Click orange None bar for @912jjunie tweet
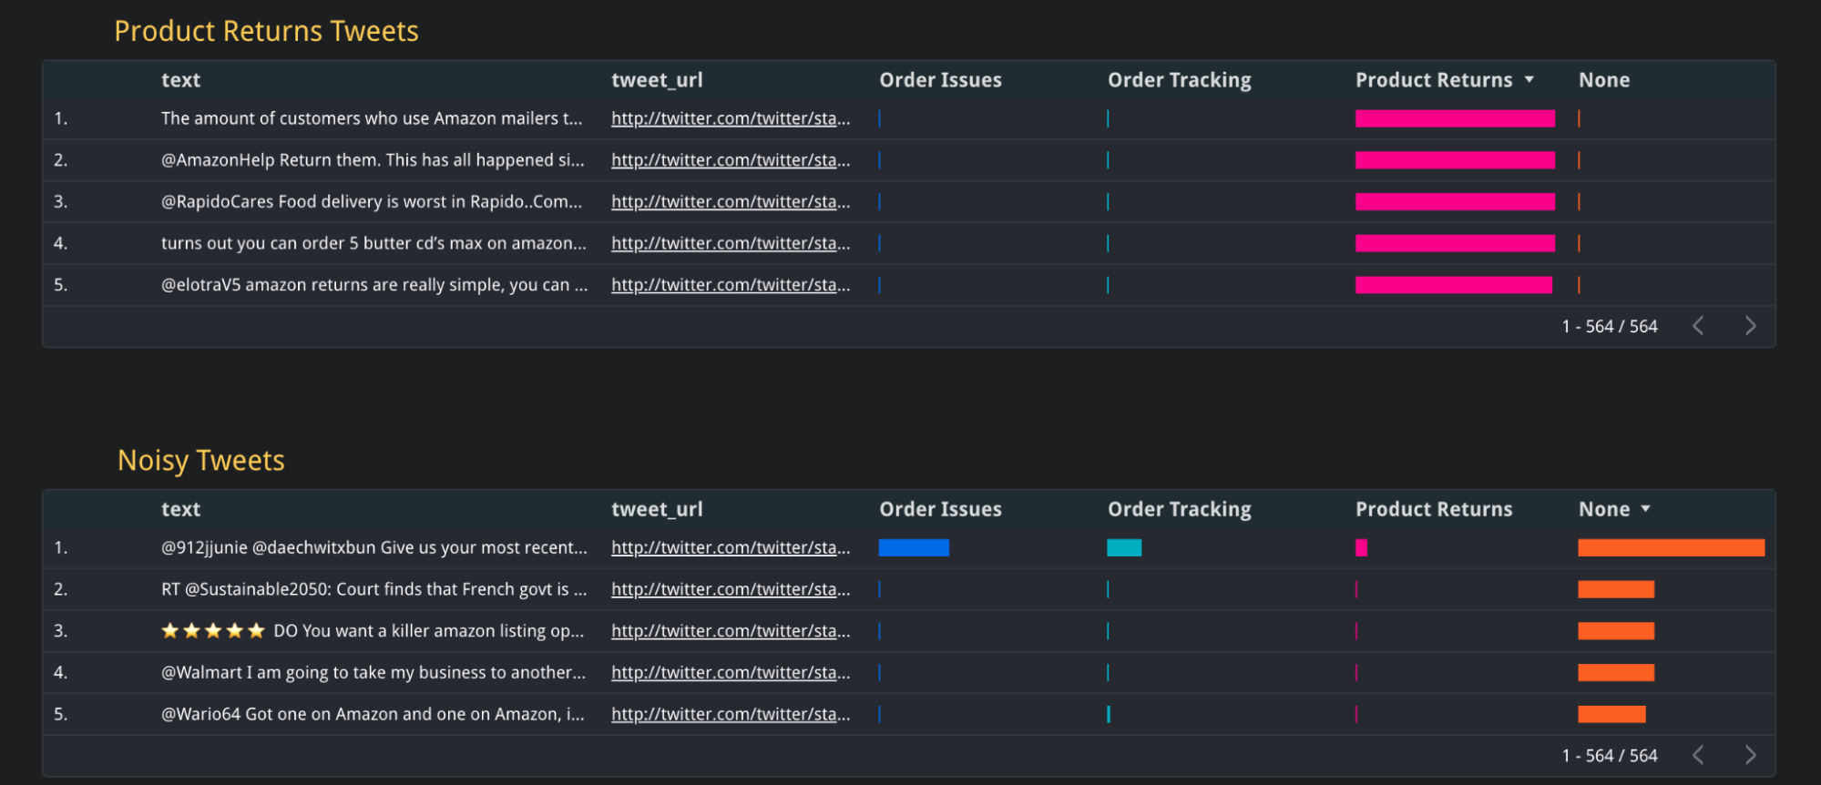 (1671, 547)
